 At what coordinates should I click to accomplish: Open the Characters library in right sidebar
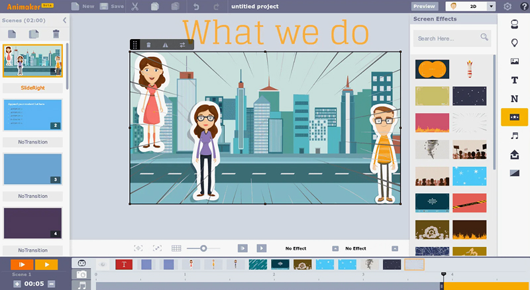tap(514, 24)
